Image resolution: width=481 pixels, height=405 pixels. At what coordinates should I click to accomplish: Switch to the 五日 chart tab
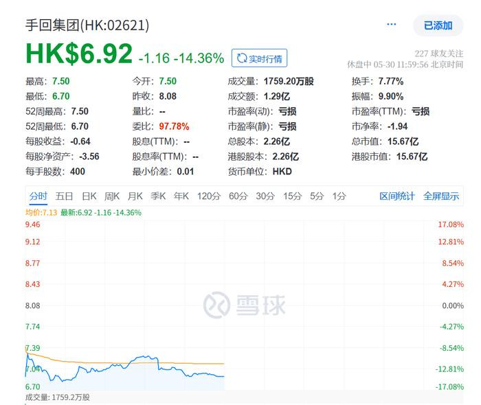point(64,196)
